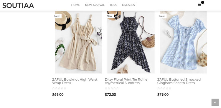This screenshot has width=221, height=108.
Task: Click the New badge on the beige wrap dress
Action: point(58,16)
